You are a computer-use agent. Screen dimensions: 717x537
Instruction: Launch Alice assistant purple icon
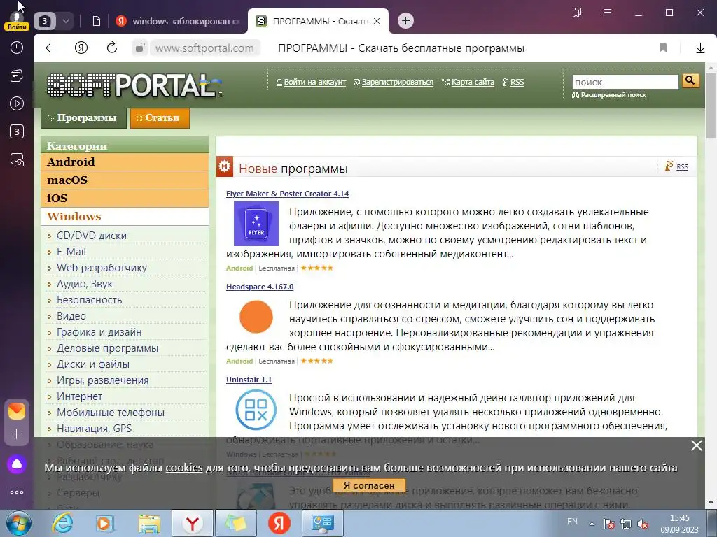click(x=17, y=464)
